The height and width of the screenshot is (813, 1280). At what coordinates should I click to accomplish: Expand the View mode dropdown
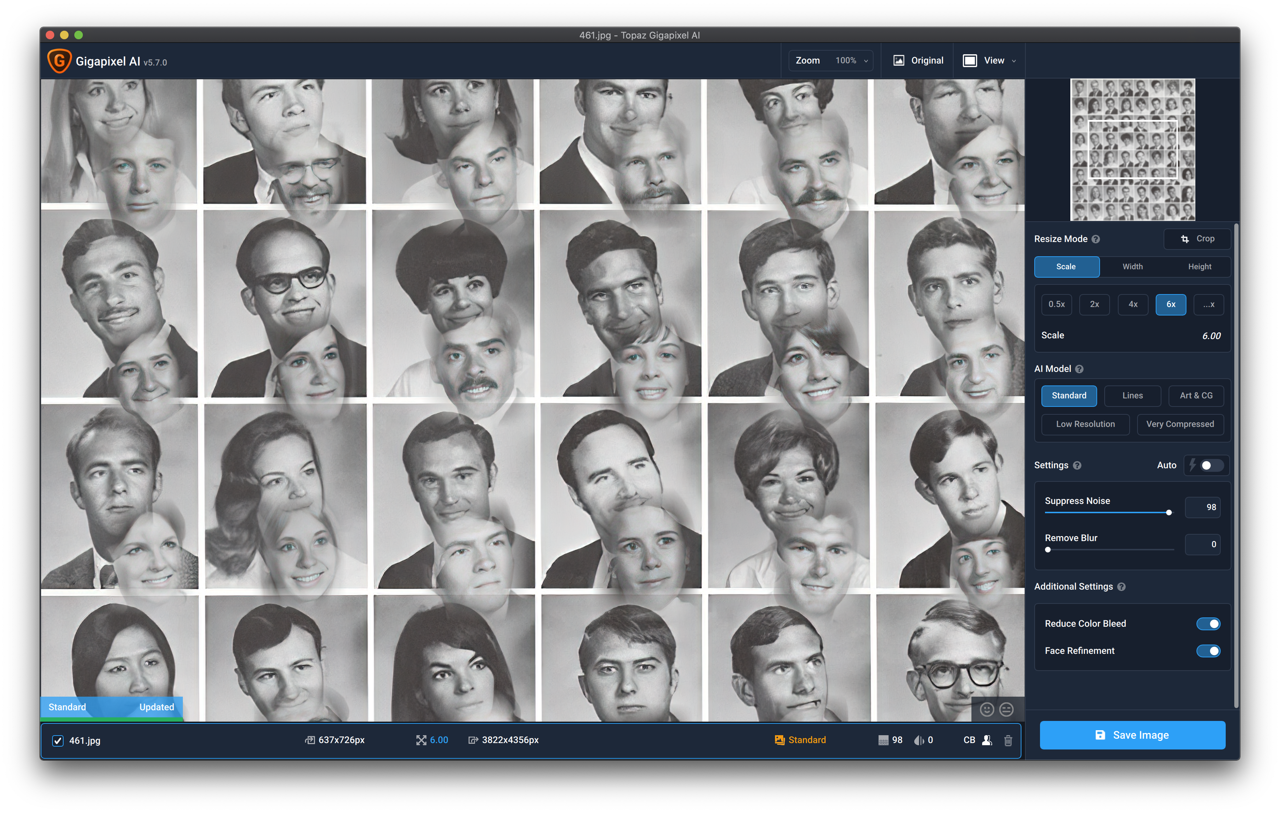pos(989,61)
